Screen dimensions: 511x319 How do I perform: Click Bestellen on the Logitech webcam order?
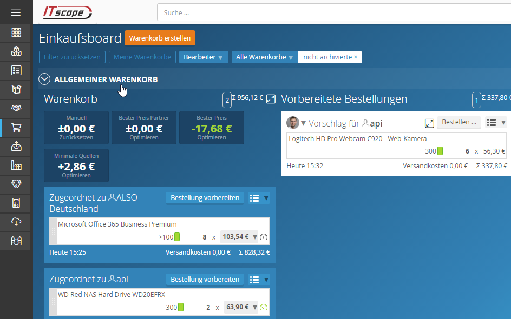point(458,122)
